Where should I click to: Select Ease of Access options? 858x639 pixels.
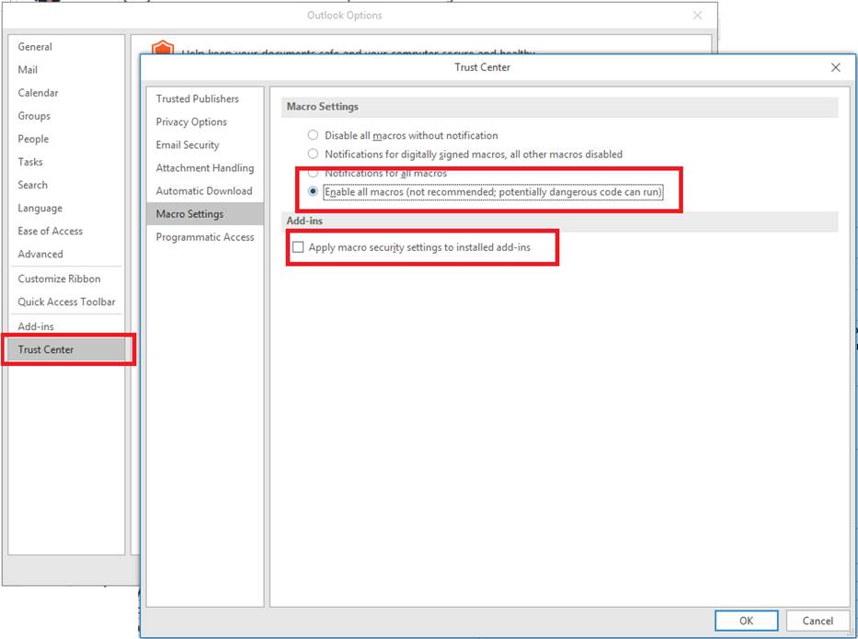[50, 231]
